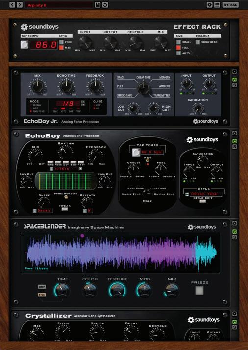Image resolution: width=248 pixels, height=350 pixels.
Task: Click the SpaceBlender FREEZE button
Action: [x=199, y=291]
